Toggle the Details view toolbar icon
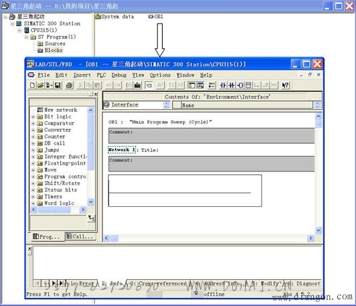Image resolution: width=356 pixels, height=306 pixels. point(200,85)
